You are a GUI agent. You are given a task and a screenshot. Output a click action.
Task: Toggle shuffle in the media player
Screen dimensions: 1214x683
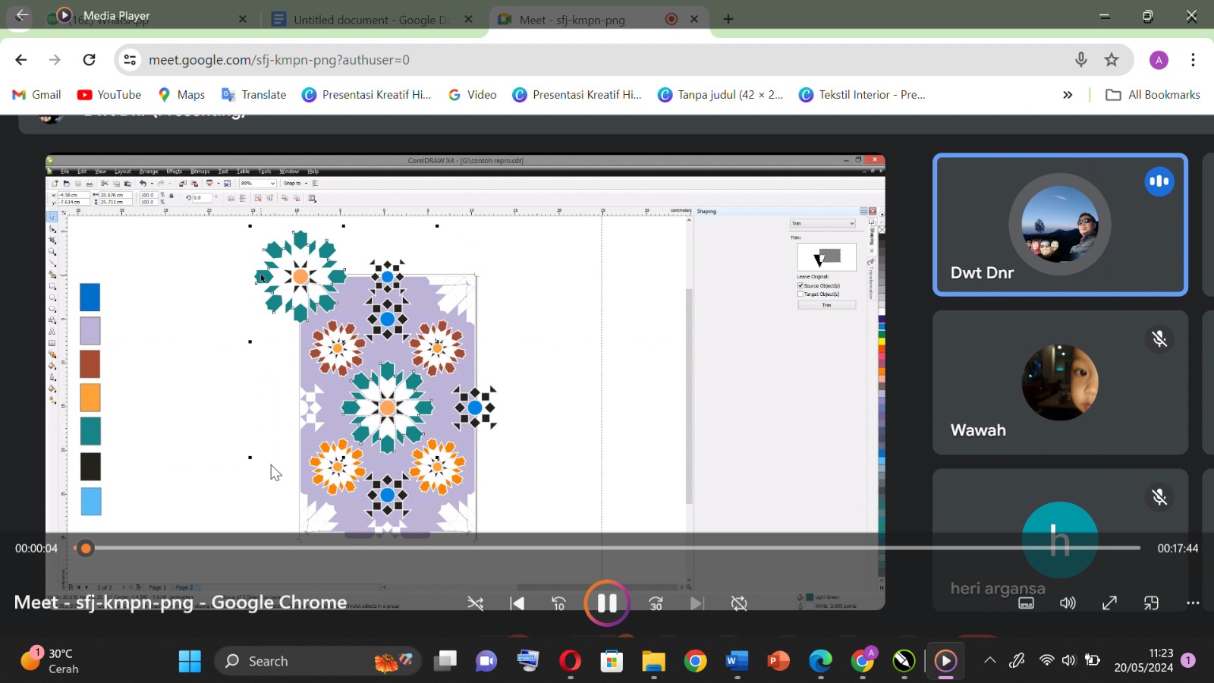pos(476,603)
